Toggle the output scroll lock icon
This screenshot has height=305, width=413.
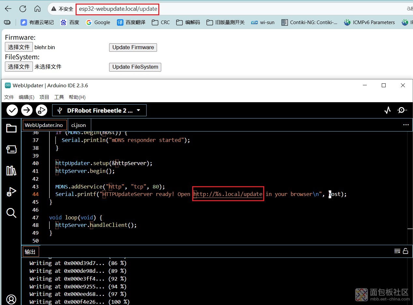[x=406, y=251]
